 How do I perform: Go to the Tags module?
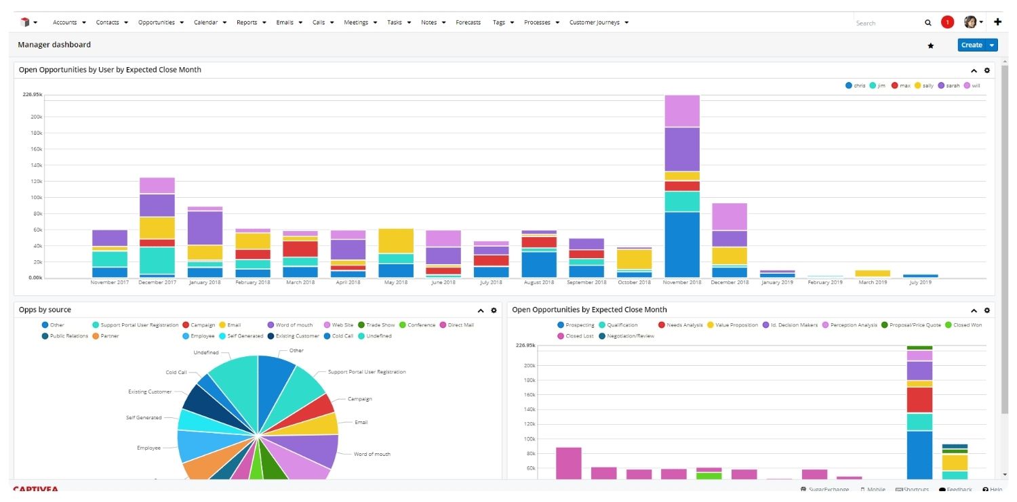pyautogui.click(x=499, y=22)
